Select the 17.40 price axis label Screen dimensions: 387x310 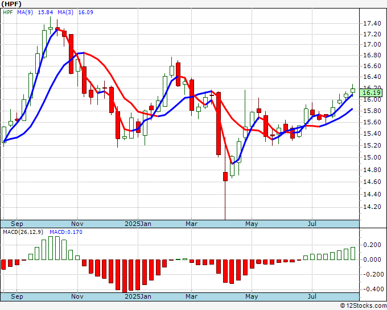(x=372, y=24)
